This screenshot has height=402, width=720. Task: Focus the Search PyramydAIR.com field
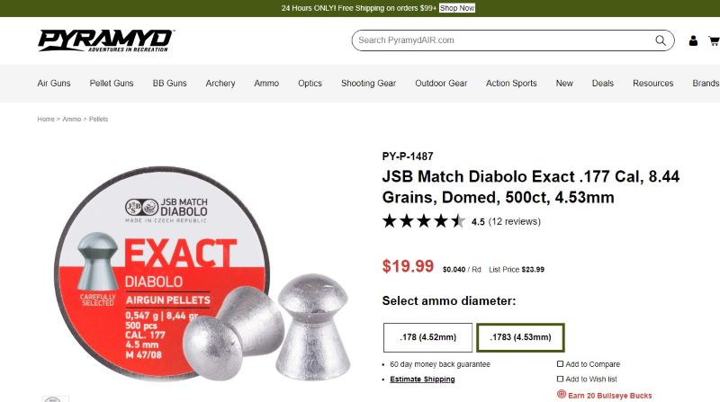pyautogui.click(x=503, y=40)
